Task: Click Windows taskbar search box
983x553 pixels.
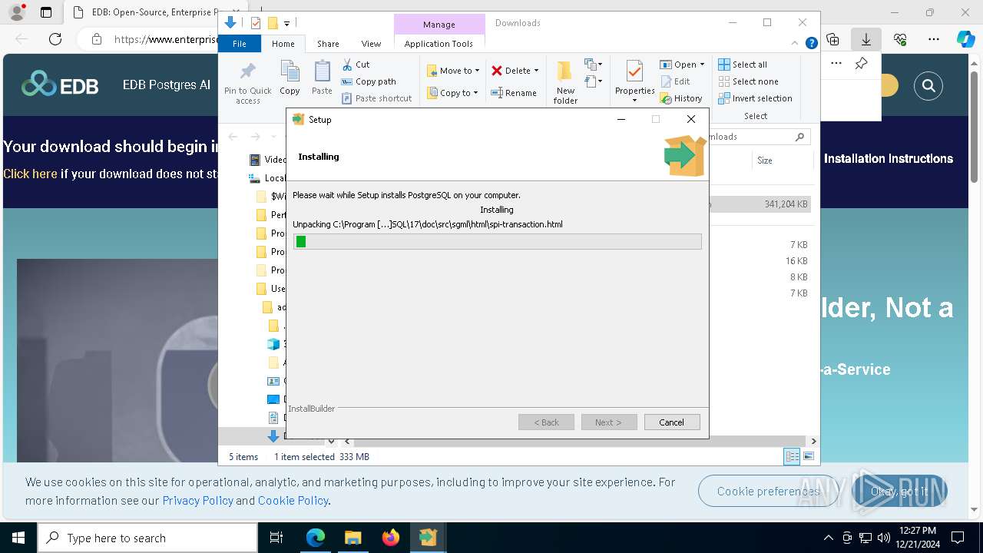Action: 147,538
